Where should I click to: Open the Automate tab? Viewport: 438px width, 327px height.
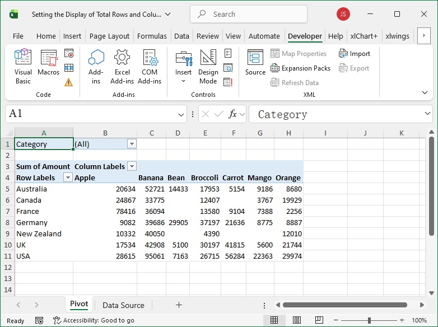(264, 36)
